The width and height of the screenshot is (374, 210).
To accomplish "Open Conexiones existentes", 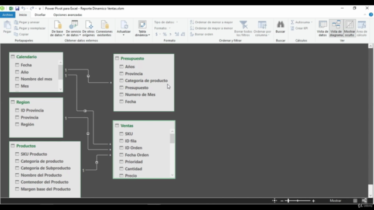I will [x=104, y=29].
